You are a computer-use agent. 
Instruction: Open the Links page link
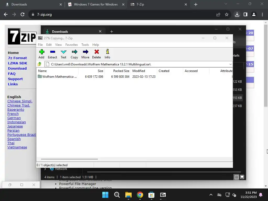pos(13,84)
